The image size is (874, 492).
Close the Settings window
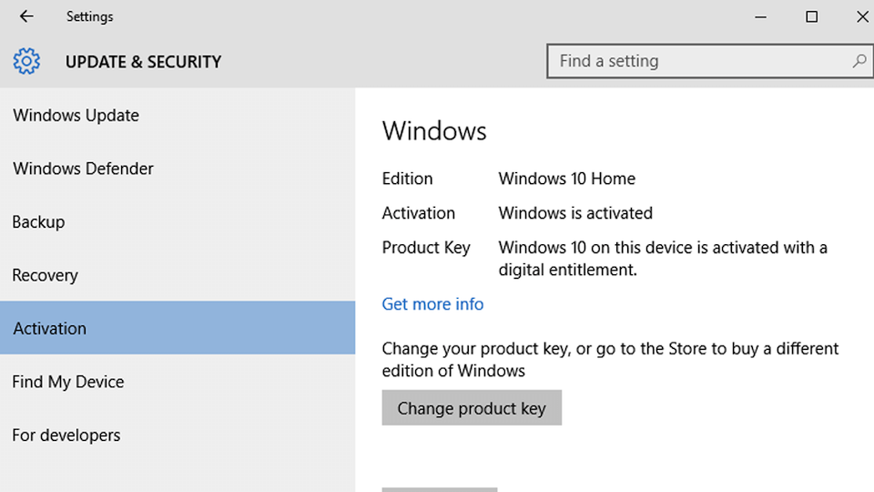pyautogui.click(x=862, y=16)
